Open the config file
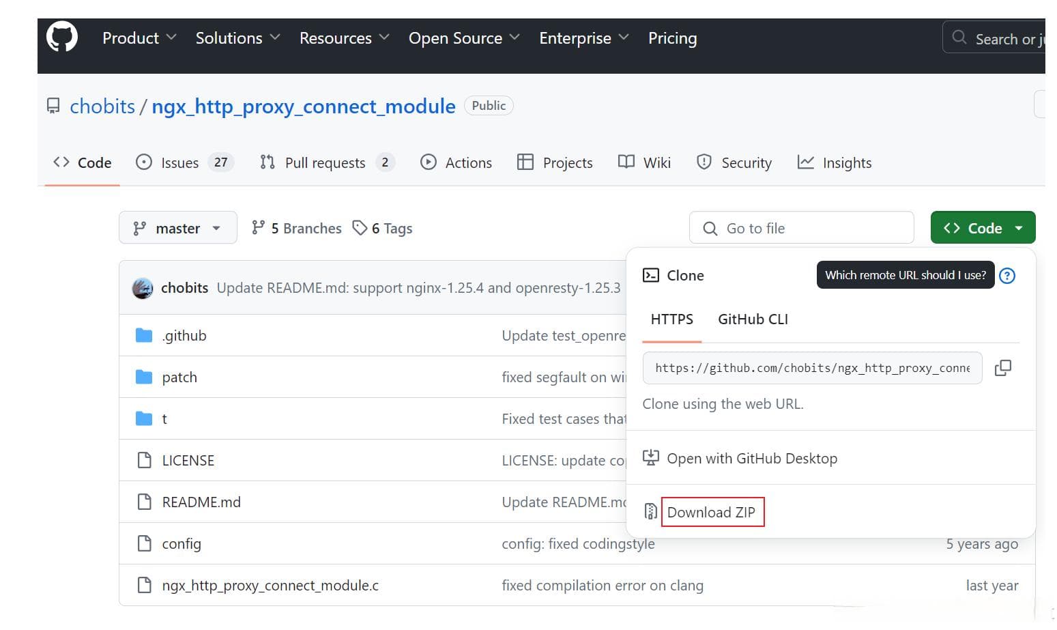Screen dimensions: 1057x630 click(182, 544)
